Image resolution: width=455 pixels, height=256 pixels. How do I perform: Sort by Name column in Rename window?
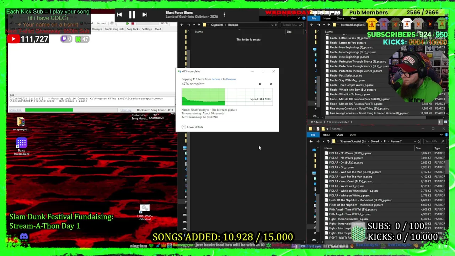pos(199,32)
